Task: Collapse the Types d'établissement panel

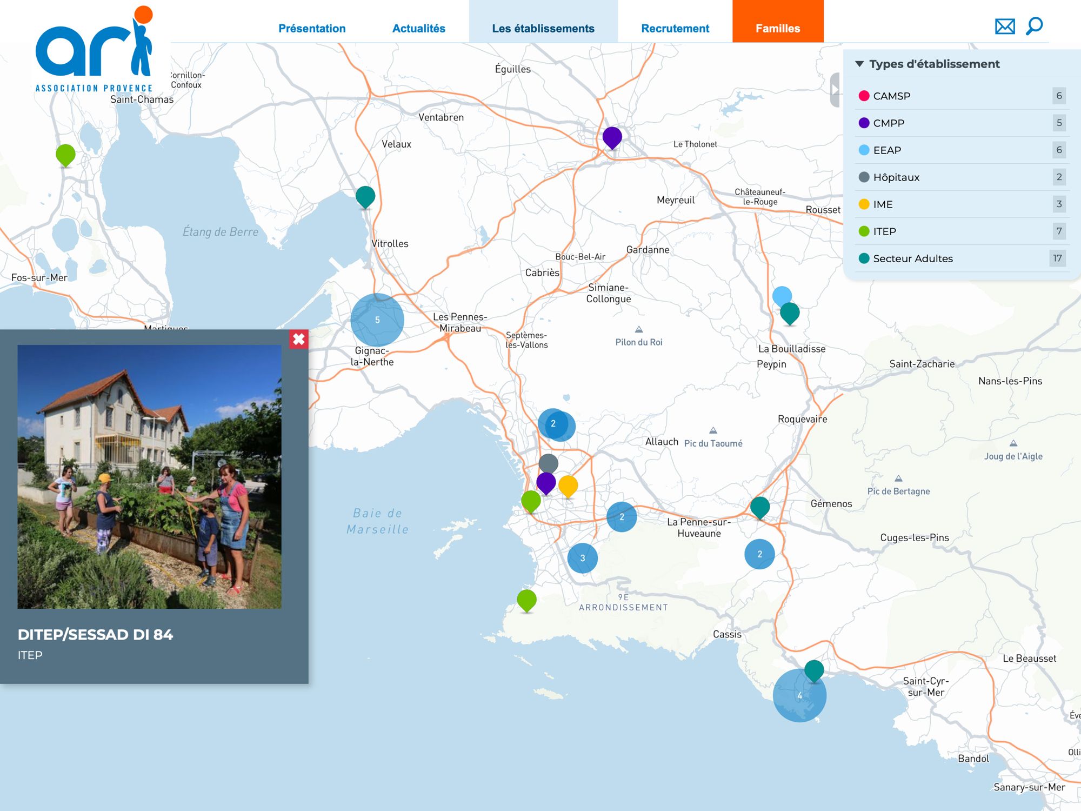Action: [x=859, y=64]
